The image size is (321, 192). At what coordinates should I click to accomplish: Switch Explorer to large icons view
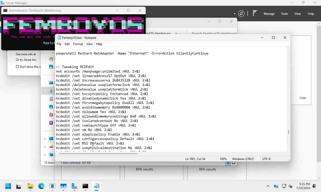click(x=233, y=163)
